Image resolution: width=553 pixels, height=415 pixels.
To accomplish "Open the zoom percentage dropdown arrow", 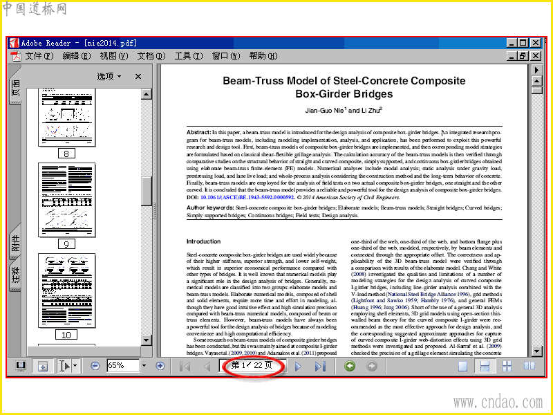I will tap(144, 366).
